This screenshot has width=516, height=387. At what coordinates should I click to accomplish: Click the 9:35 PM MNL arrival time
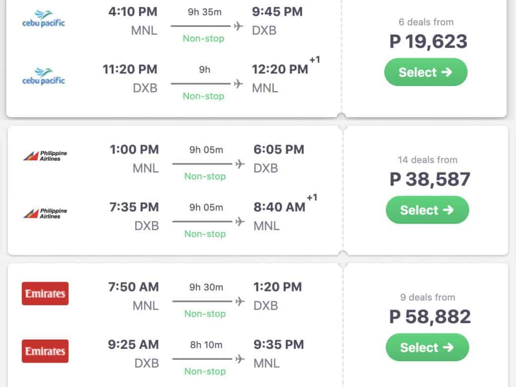[x=278, y=344]
